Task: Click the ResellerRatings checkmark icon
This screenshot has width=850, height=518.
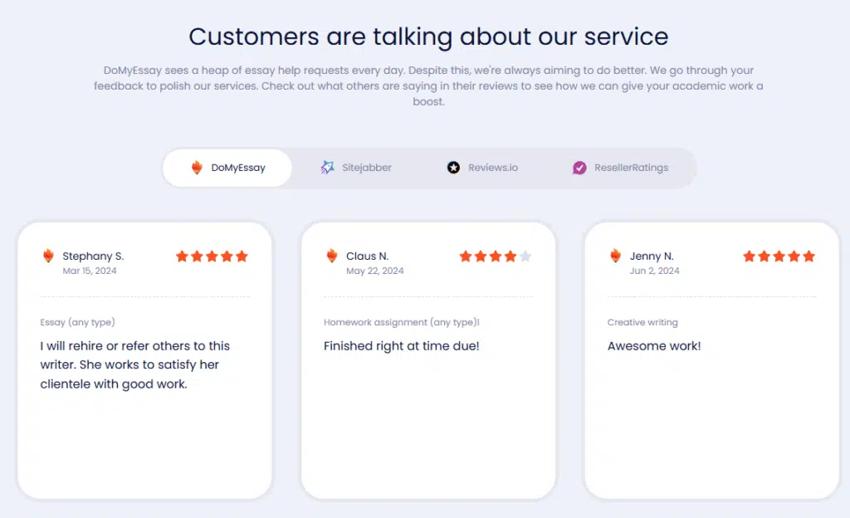Action: click(x=579, y=168)
